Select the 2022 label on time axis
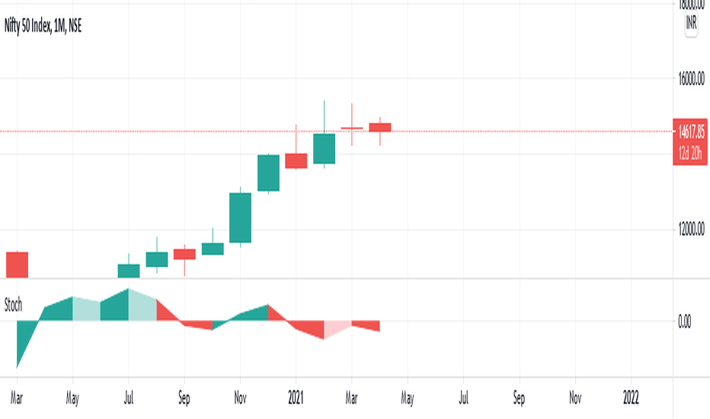Screen dimensions: 710x419 631,398
